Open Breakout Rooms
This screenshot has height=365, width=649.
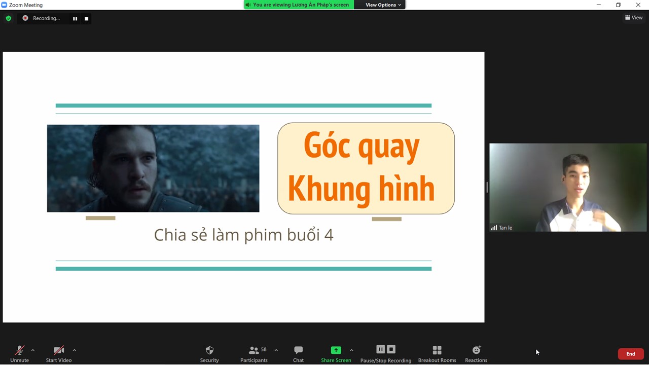[x=437, y=353]
